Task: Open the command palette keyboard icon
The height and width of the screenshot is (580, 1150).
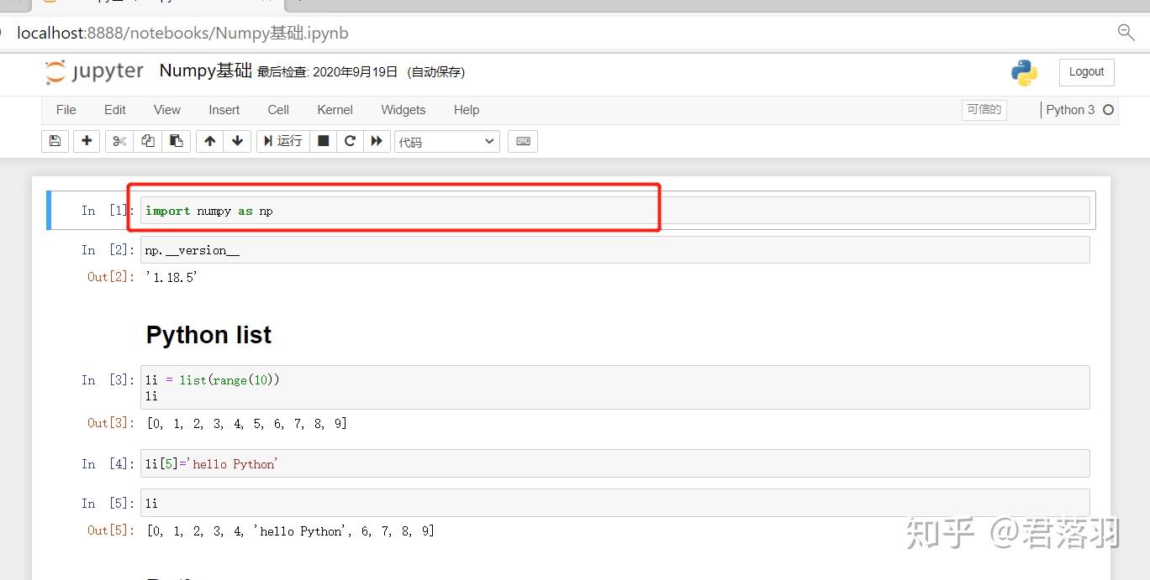Action: tap(522, 141)
